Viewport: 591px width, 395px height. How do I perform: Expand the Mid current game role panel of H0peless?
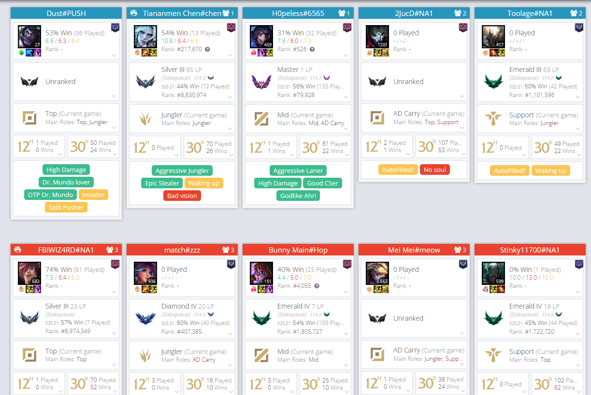(346, 128)
